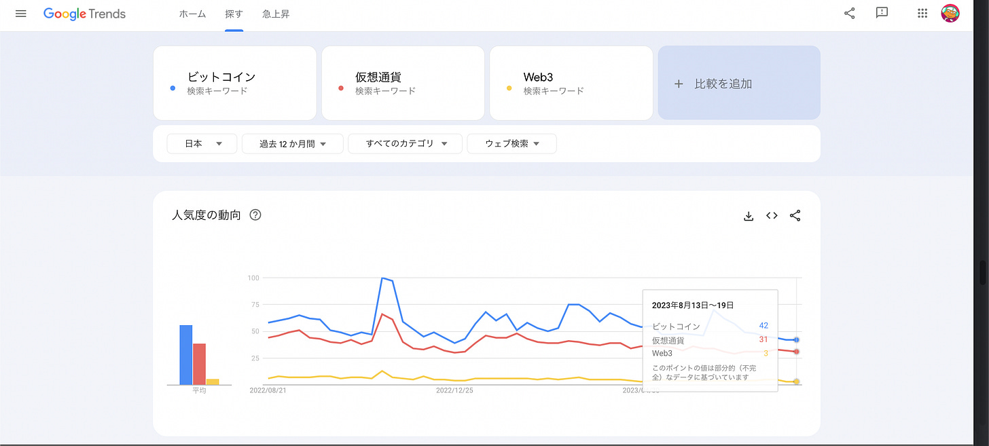The image size is (989, 446).
Task: Click the 比較を追加 button
Action: tap(739, 83)
